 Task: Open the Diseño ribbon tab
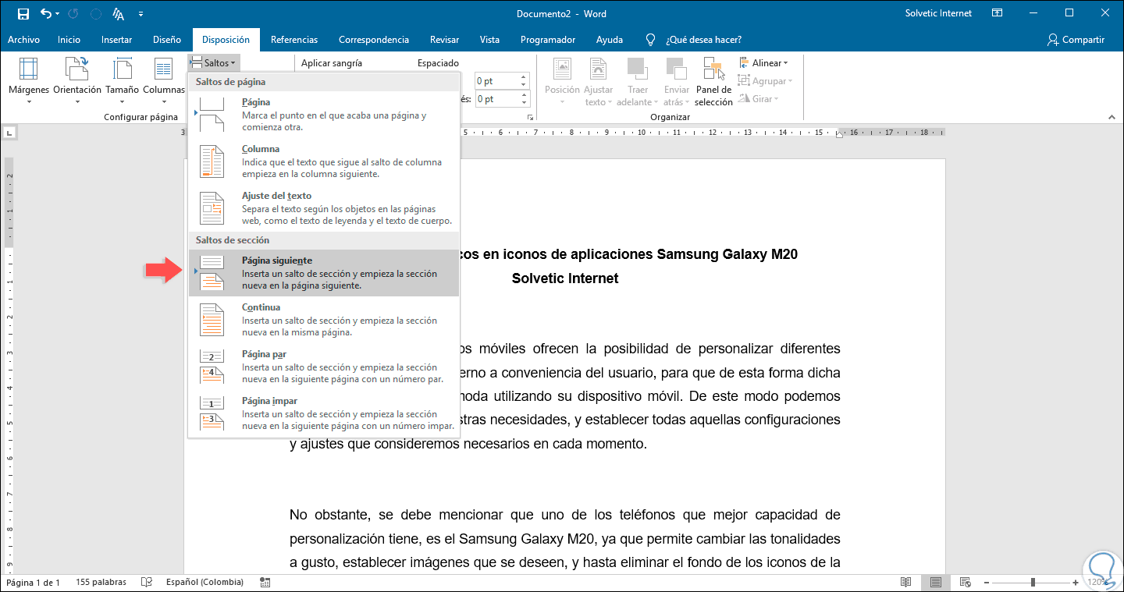coord(167,40)
